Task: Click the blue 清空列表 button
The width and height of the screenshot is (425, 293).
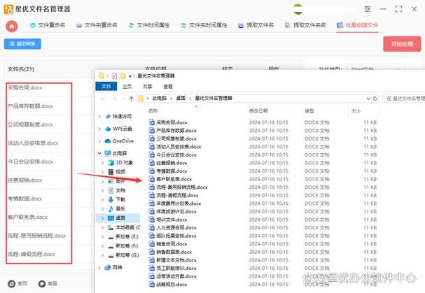Action: pos(22,44)
